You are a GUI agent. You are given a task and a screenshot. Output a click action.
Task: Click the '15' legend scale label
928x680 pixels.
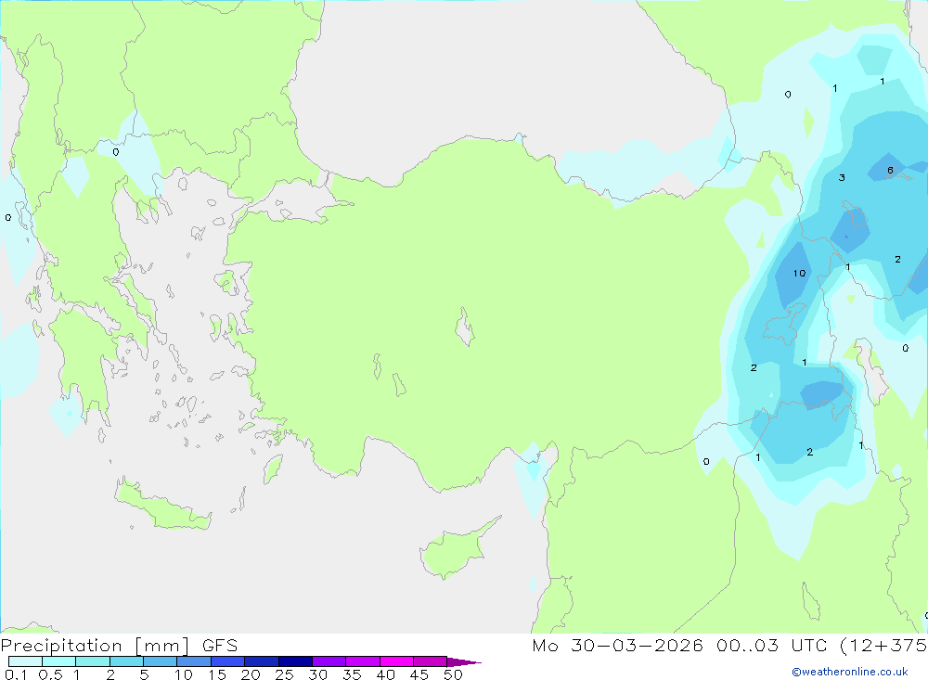[x=216, y=674]
